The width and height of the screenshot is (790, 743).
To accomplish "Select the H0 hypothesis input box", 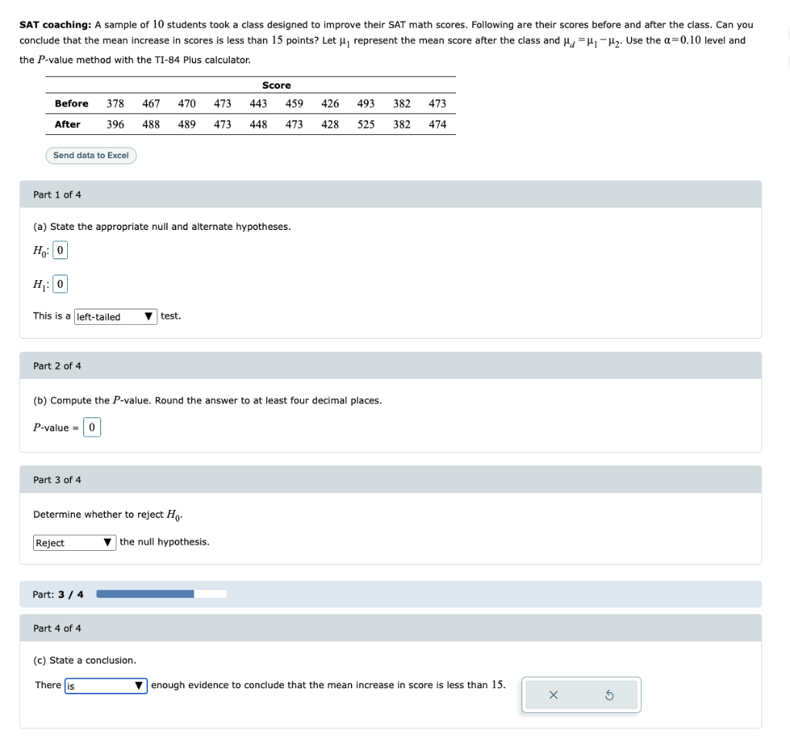I will [59, 249].
